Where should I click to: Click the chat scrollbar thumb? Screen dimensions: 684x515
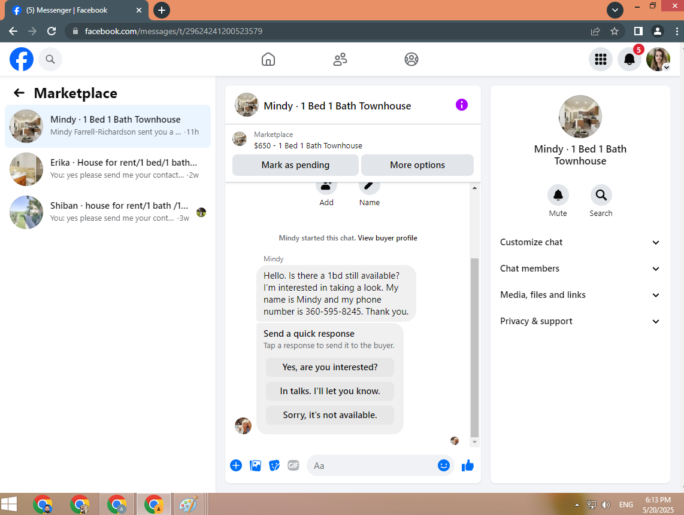(x=474, y=348)
